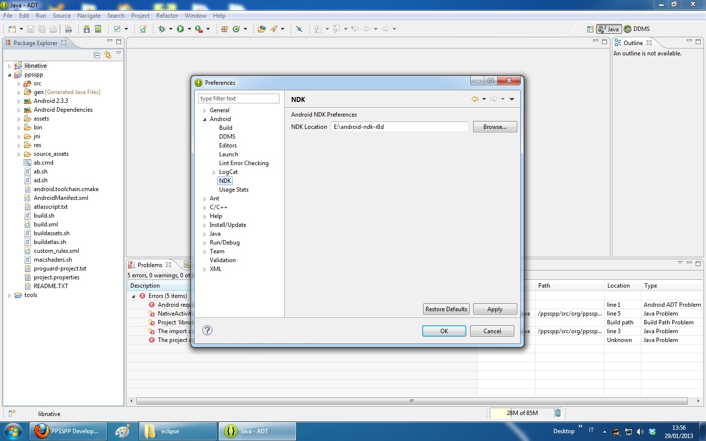Collapse All in Package Explorer toolbar
The image size is (706, 441).
(97, 55)
